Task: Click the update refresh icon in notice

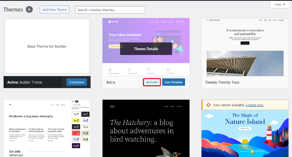Action: [x=208, y=105]
